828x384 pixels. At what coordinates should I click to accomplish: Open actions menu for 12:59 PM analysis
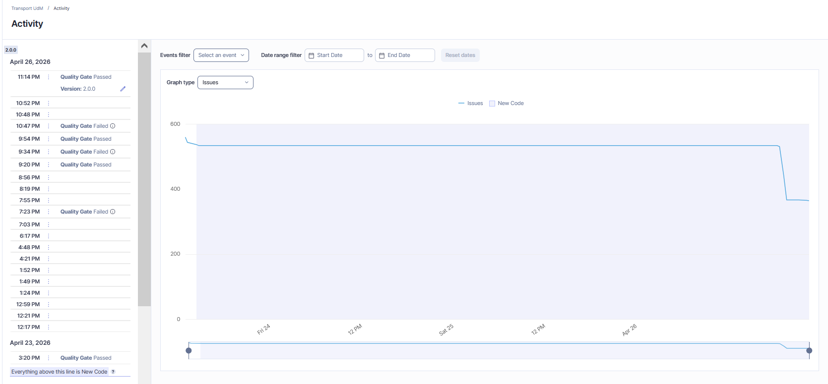pyautogui.click(x=48, y=304)
